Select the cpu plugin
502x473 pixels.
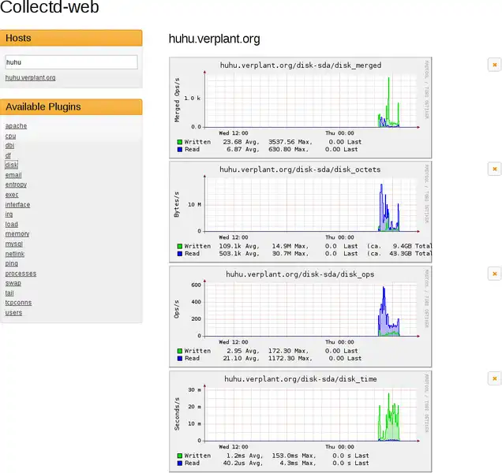click(x=10, y=136)
